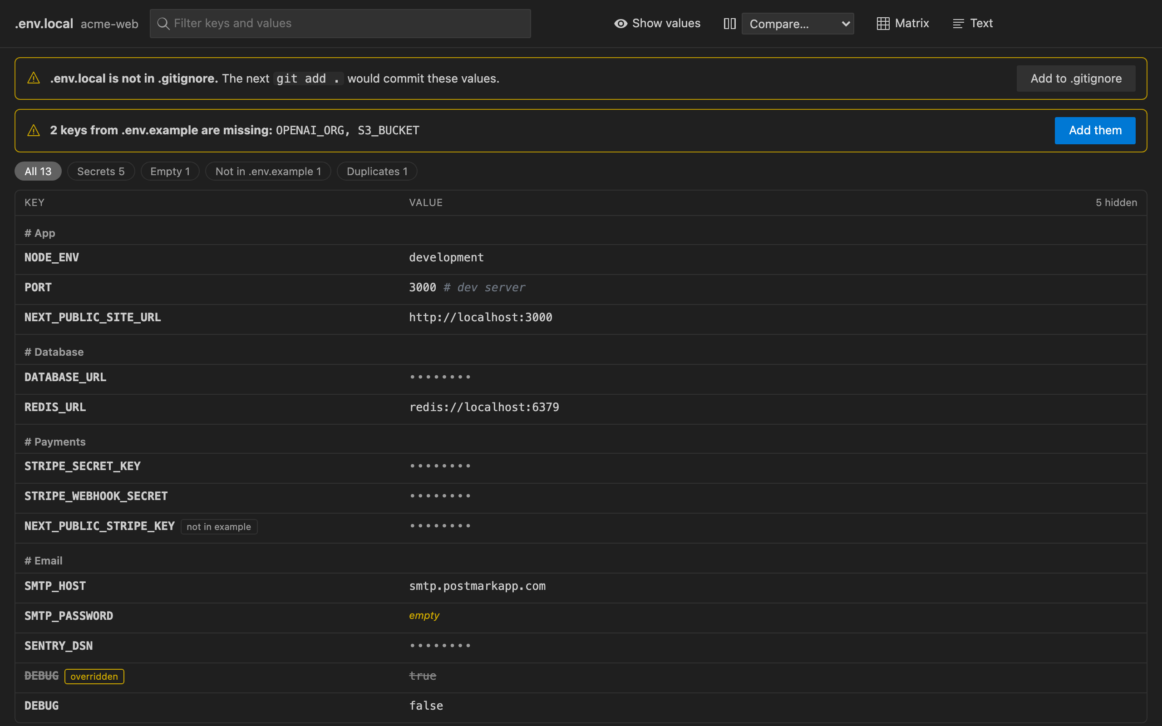Image resolution: width=1162 pixels, height=726 pixels.
Task: Click the S3_BUCKET missing key name
Action: click(389, 131)
